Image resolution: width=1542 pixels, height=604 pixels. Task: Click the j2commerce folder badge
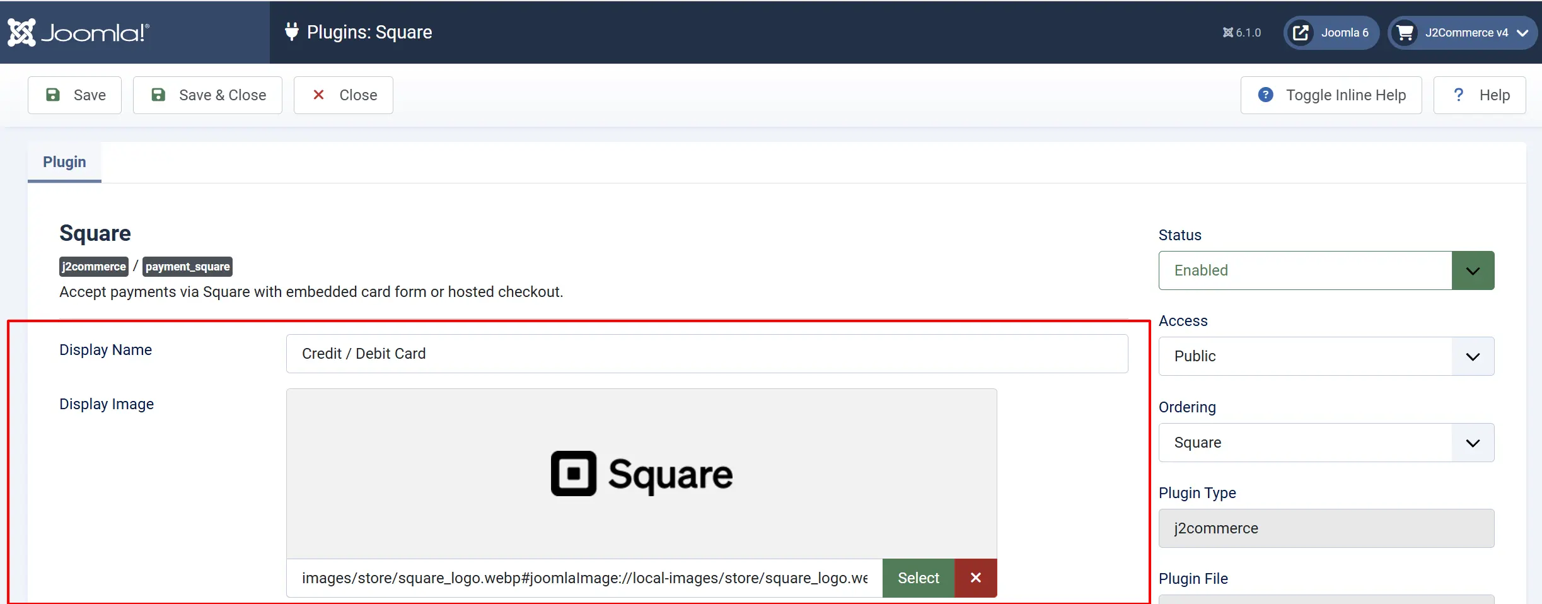[x=94, y=267]
